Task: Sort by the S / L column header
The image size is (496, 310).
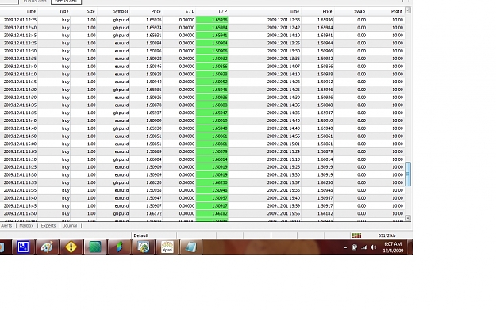Action: tap(190, 11)
